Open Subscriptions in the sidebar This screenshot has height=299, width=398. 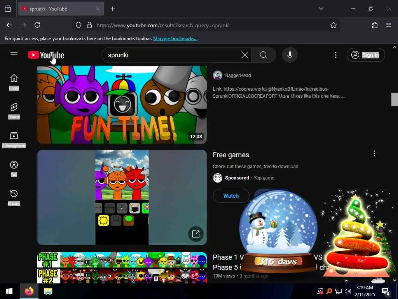coord(14,140)
